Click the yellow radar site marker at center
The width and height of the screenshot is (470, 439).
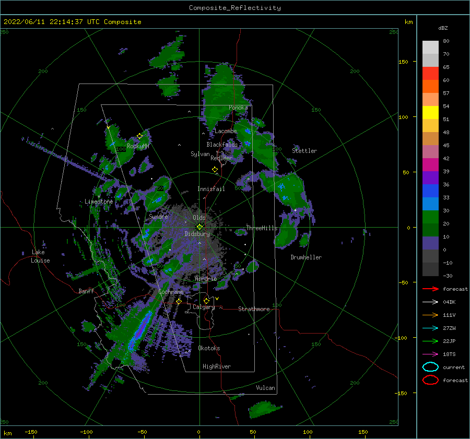click(x=199, y=227)
